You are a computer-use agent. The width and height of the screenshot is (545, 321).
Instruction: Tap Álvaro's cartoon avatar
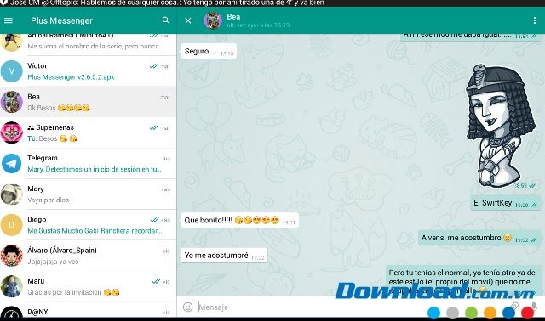pos(11,256)
